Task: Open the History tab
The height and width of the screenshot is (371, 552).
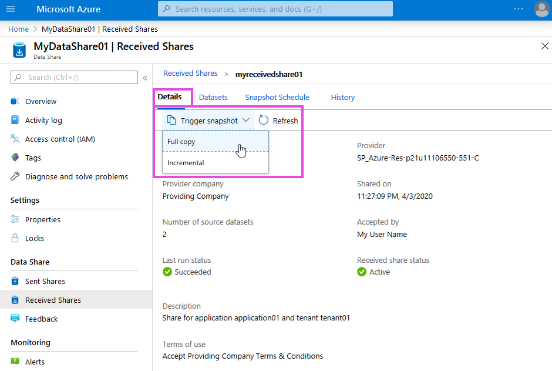Action: 342,98
